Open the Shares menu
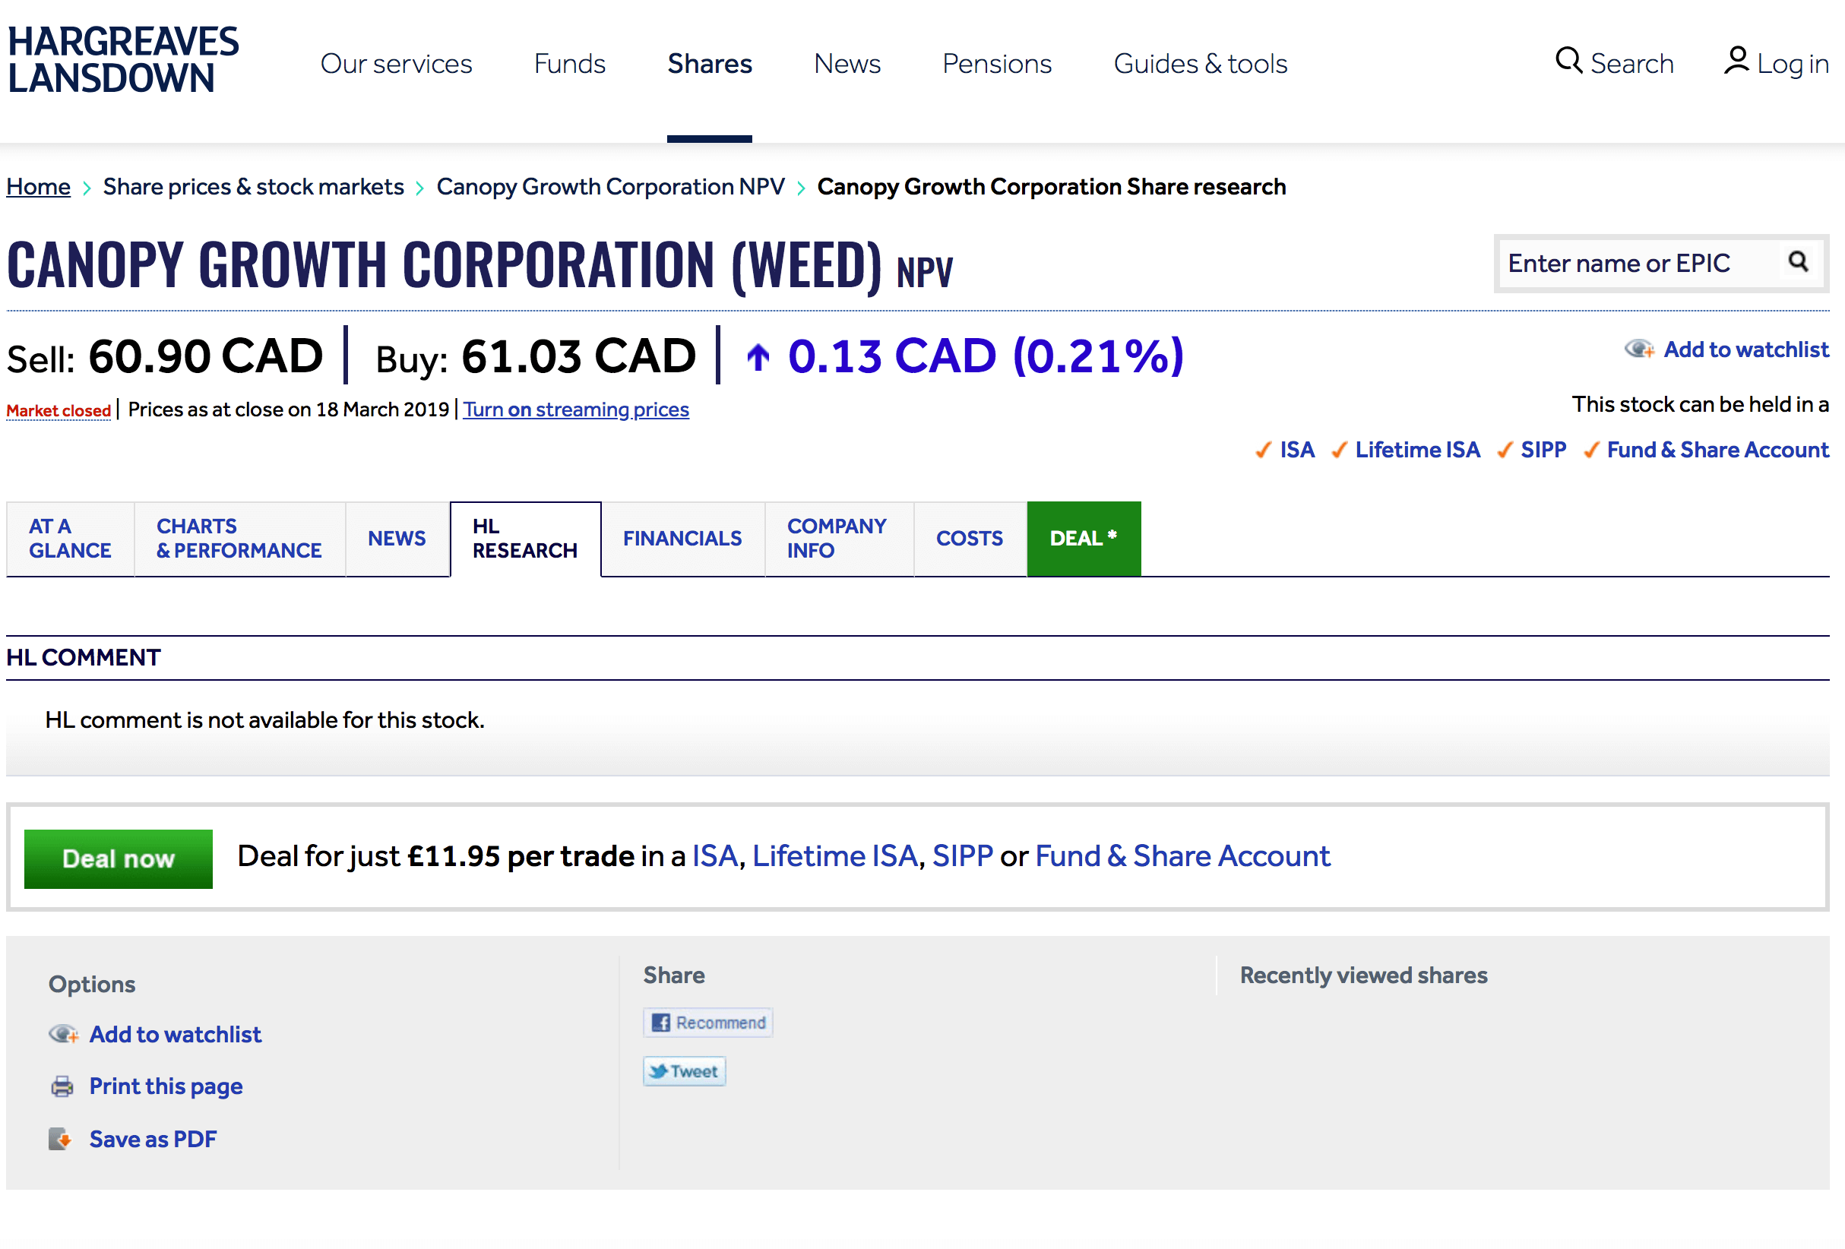 (710, 64)
